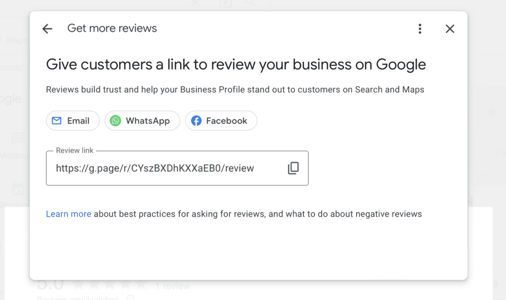The image size is (506, 300).
Task: Click the Reviews build trust description text
Action: point(235,90)
